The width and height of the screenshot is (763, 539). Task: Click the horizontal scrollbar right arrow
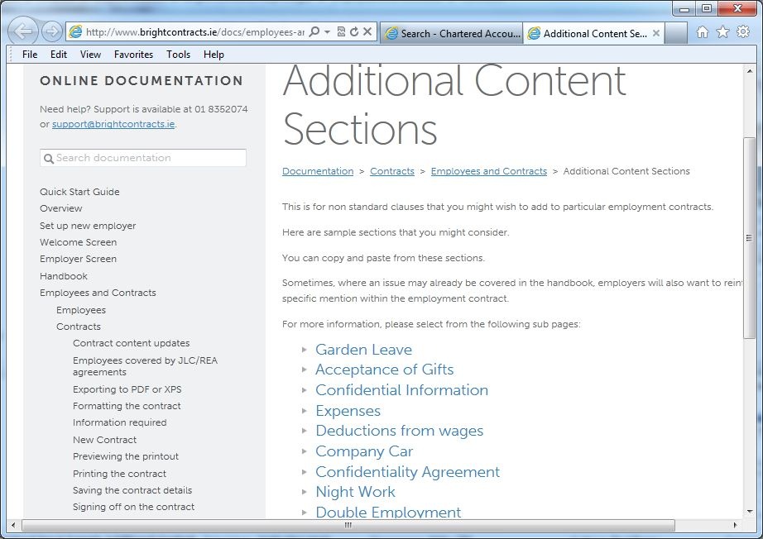(x=735, y=525)
